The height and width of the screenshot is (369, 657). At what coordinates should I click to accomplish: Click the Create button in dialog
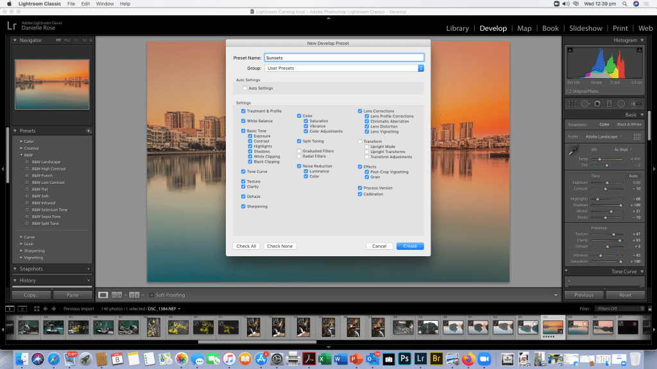pos(410,246)
